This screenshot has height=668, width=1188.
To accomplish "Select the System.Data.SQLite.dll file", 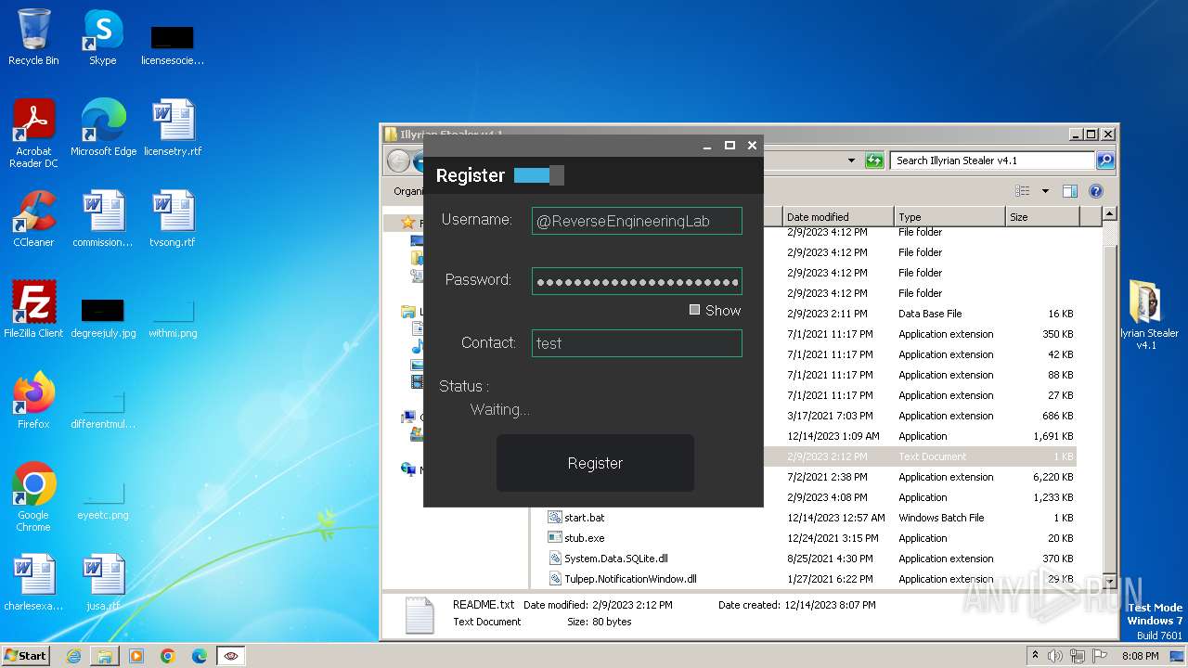I will click(x=616, y=559).
